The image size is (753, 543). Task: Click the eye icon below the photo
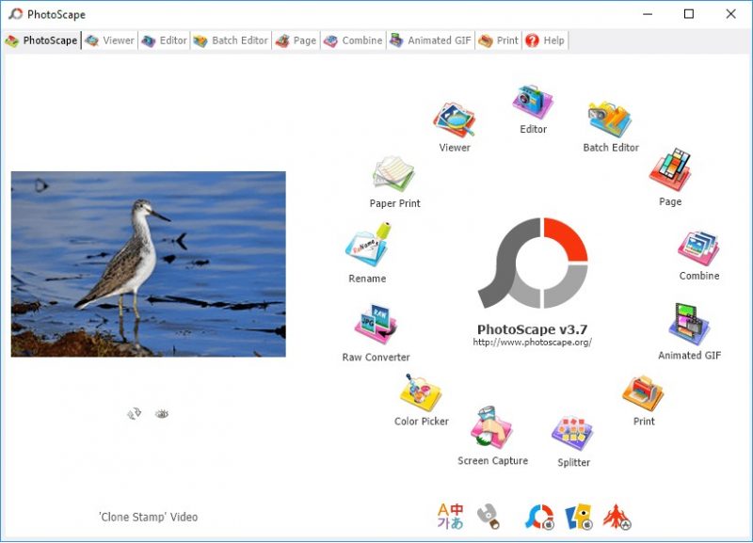162,413
